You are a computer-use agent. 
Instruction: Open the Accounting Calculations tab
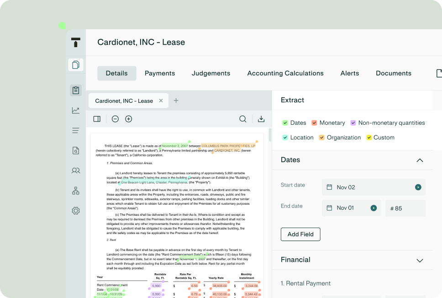point(285,74)
